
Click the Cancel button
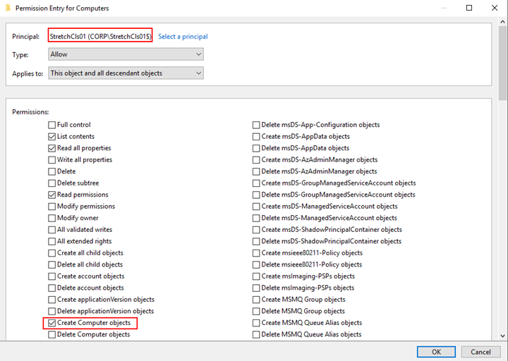pyautogui.click(x=480, y=352)
